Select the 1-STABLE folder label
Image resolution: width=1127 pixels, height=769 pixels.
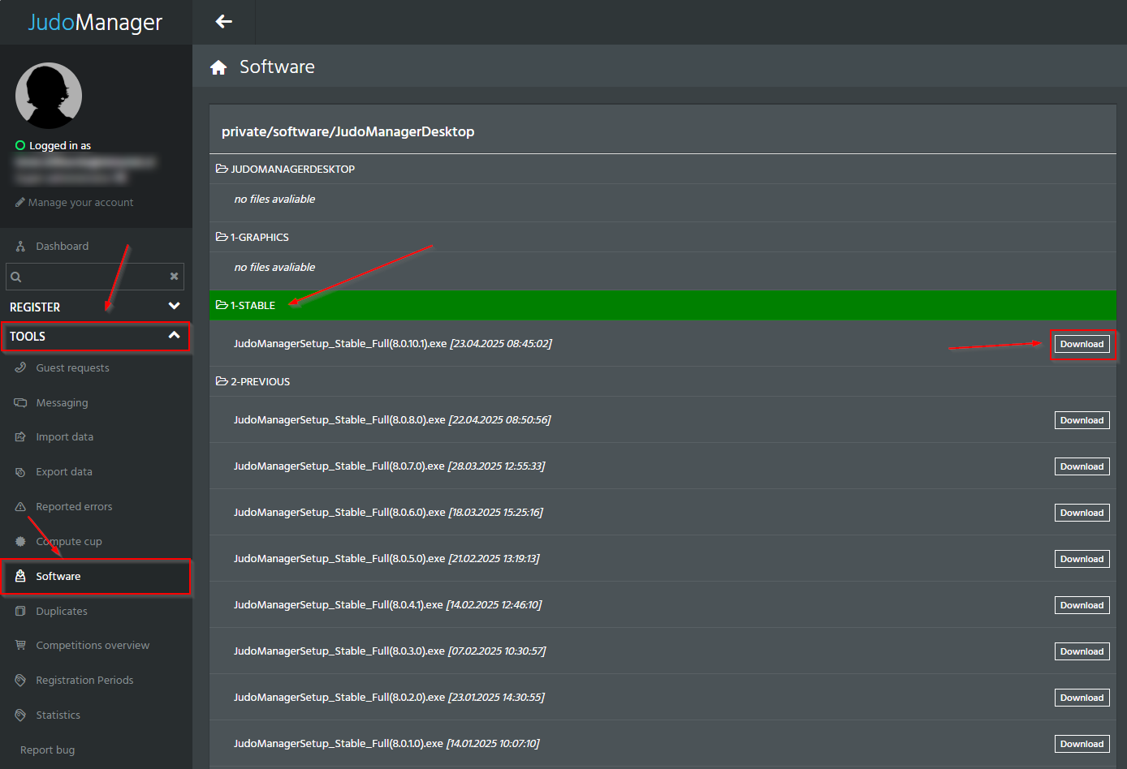coord(253,306)
